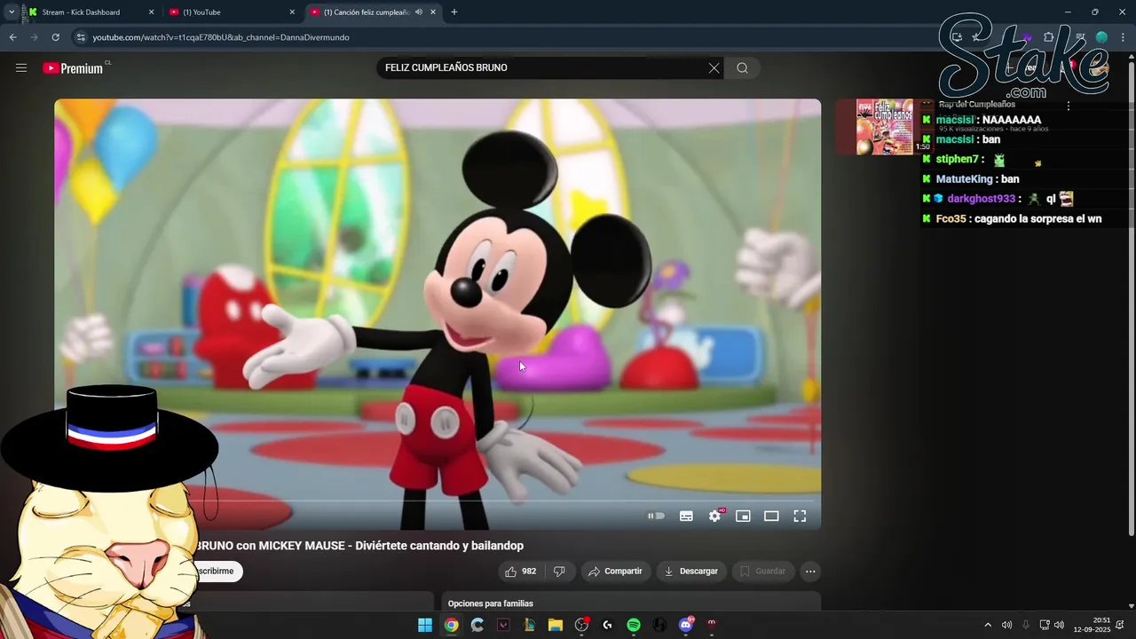Enable miniplayer mode
Viewport: 1136px width, 639px height.
(x=743, y=516)
